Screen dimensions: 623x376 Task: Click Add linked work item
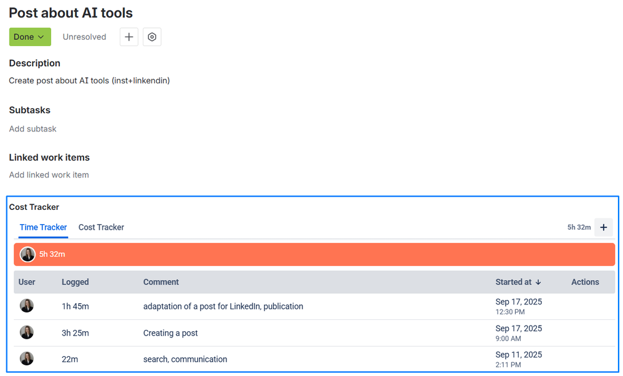coord(49,175)
